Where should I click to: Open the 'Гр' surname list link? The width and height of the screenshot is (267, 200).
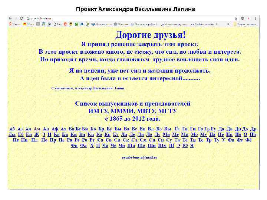click(x=207, y=129)
